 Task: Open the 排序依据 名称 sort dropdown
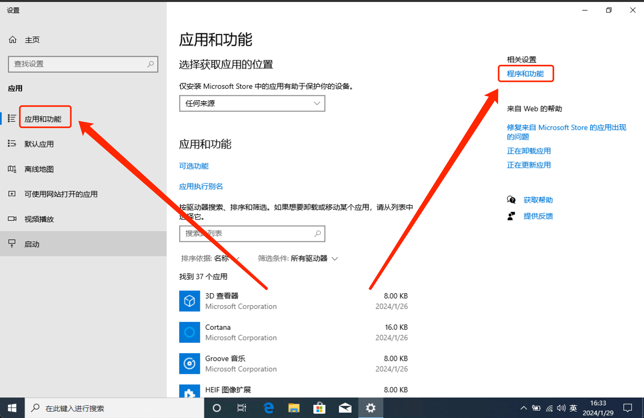(x=210, y=258)
